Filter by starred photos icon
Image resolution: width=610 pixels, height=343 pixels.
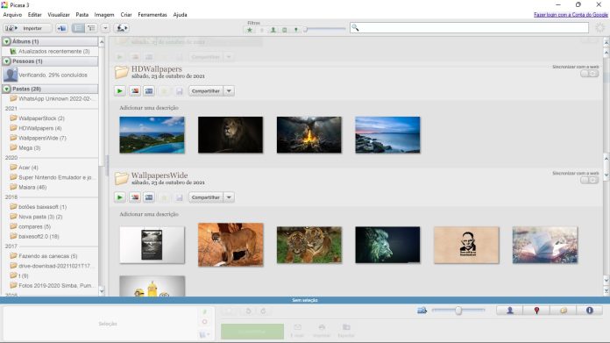tap(250, 30)
